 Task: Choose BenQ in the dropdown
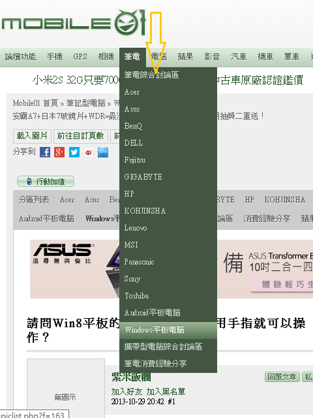pos(168,126)
